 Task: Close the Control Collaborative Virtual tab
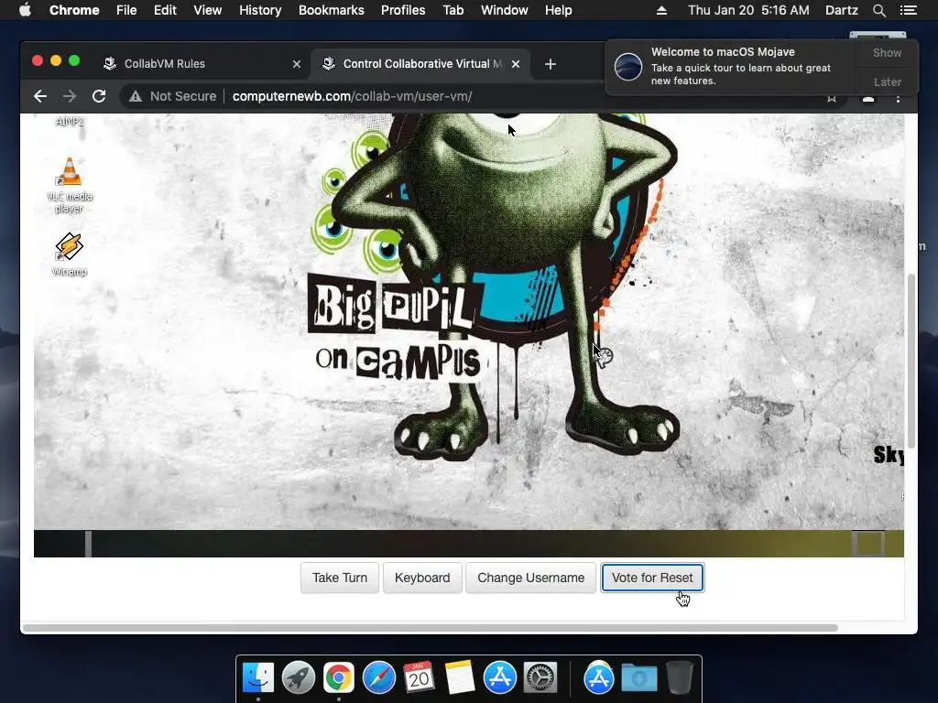(516, 64)
